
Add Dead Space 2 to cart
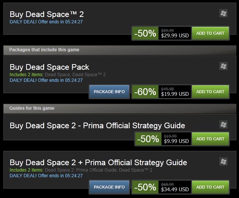[x=210, y=33]
